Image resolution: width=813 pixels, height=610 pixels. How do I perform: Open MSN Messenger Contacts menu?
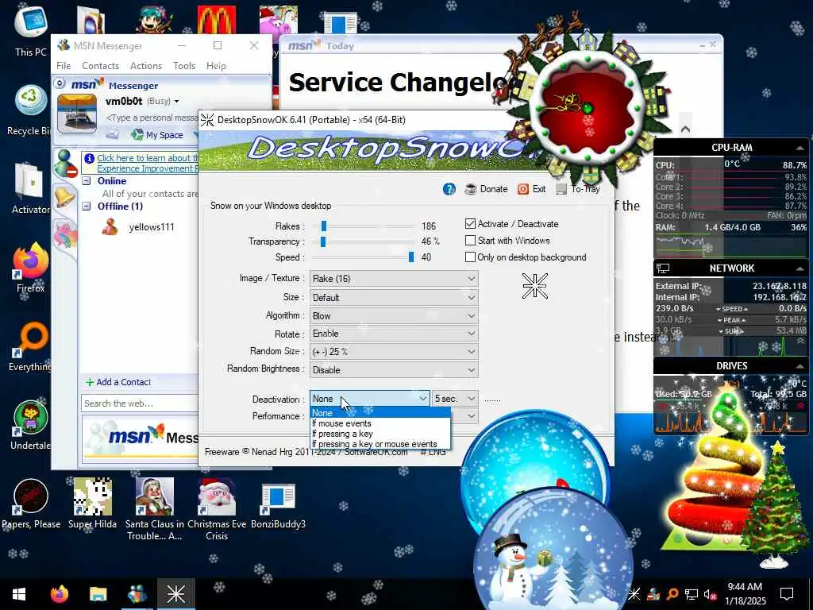point(101,66)
